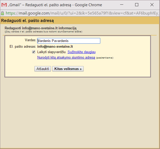The width and height of the screenshot is (160, 149).
Task: Click the bold info@mano-svetaine.lt address text
Action: 55,47
